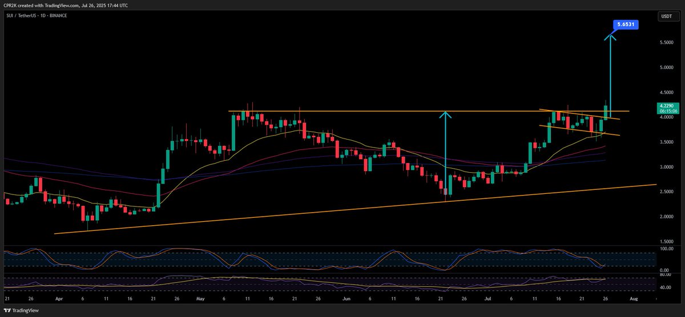Click the 80.00 indicator scale label
Viewport: 685px width, 317px height.
click(666, 274)
